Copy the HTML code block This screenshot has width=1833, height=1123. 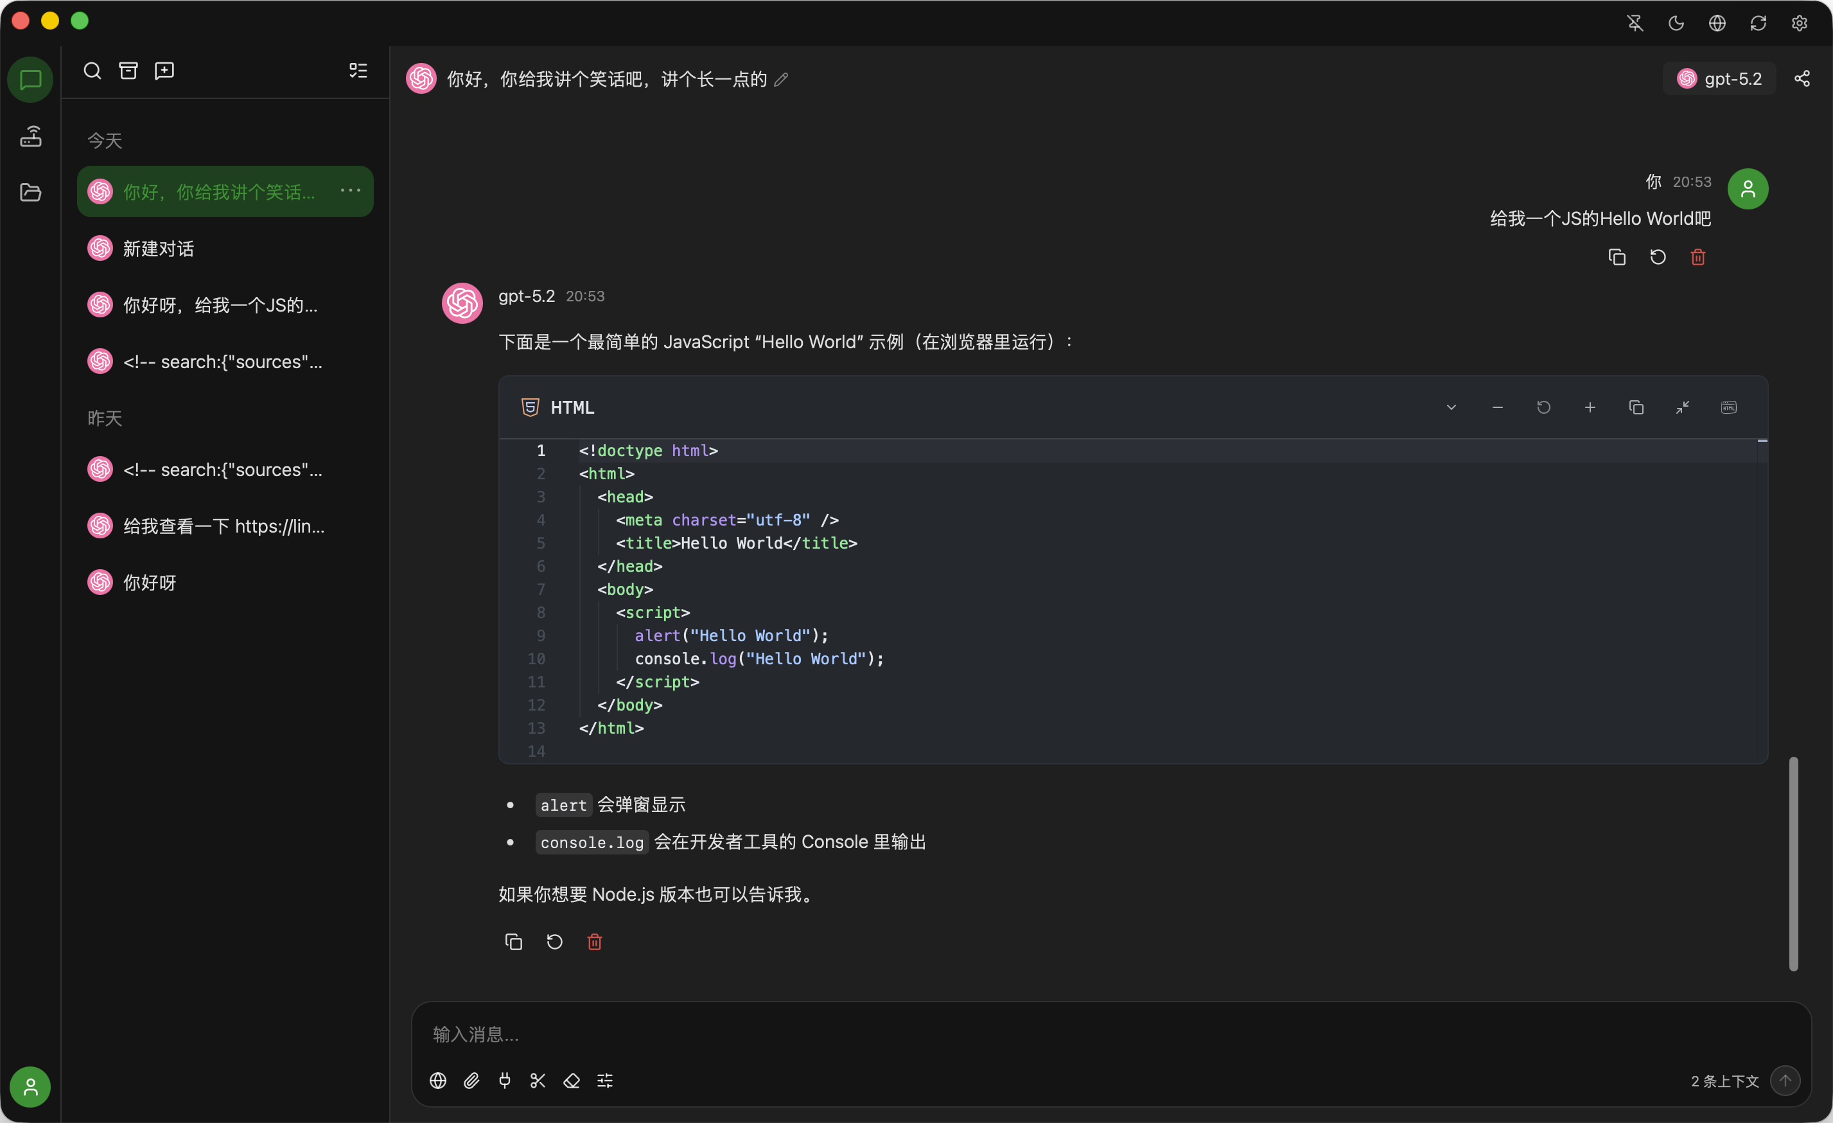1636,407
